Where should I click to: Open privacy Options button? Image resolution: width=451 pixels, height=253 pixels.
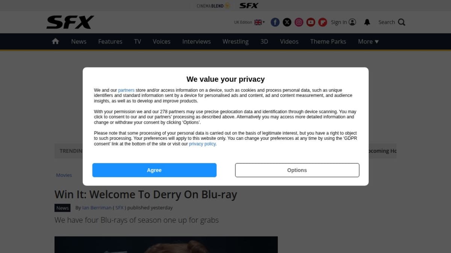coord(297,170)
